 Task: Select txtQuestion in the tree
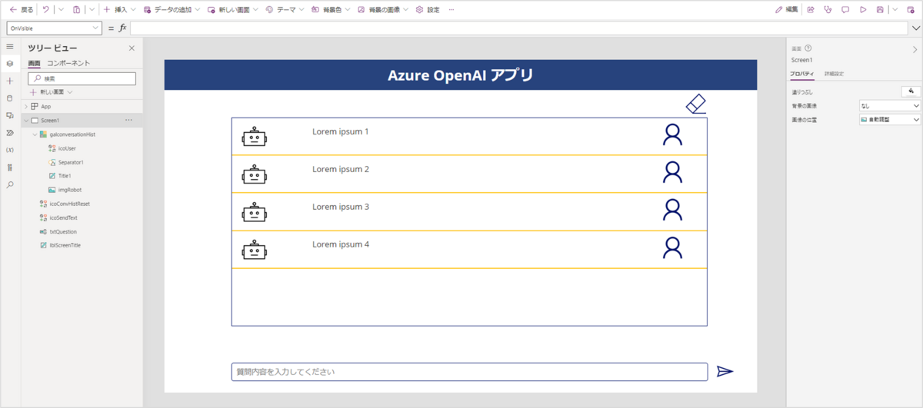pos(63,231)
